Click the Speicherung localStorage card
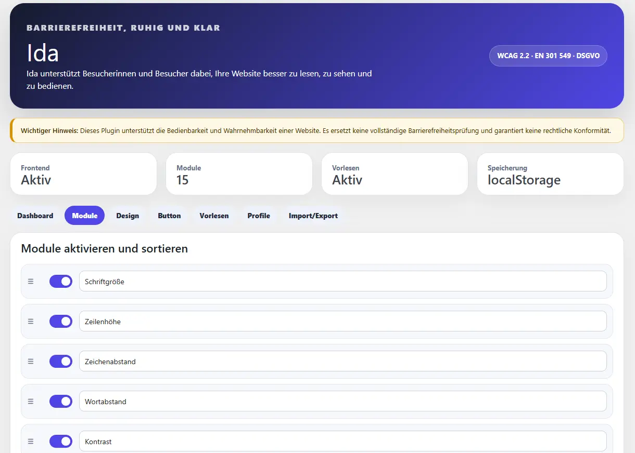This screenshot has width=635, height=453. 550,174
